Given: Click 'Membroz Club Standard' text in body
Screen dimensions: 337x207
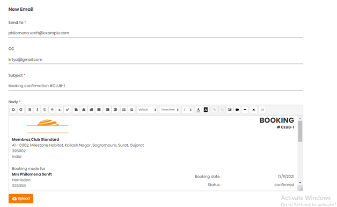Looking at the screenshot, I should pyautogui.click(x=35, y=139).
